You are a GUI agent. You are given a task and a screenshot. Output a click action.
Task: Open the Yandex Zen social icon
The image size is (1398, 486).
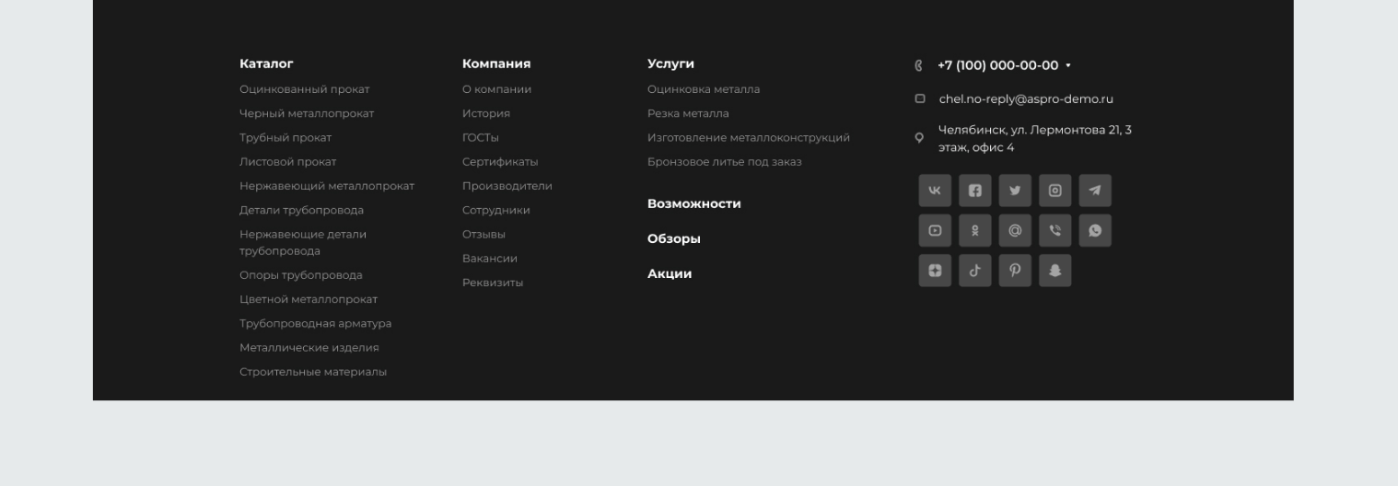tap(935, 271)
